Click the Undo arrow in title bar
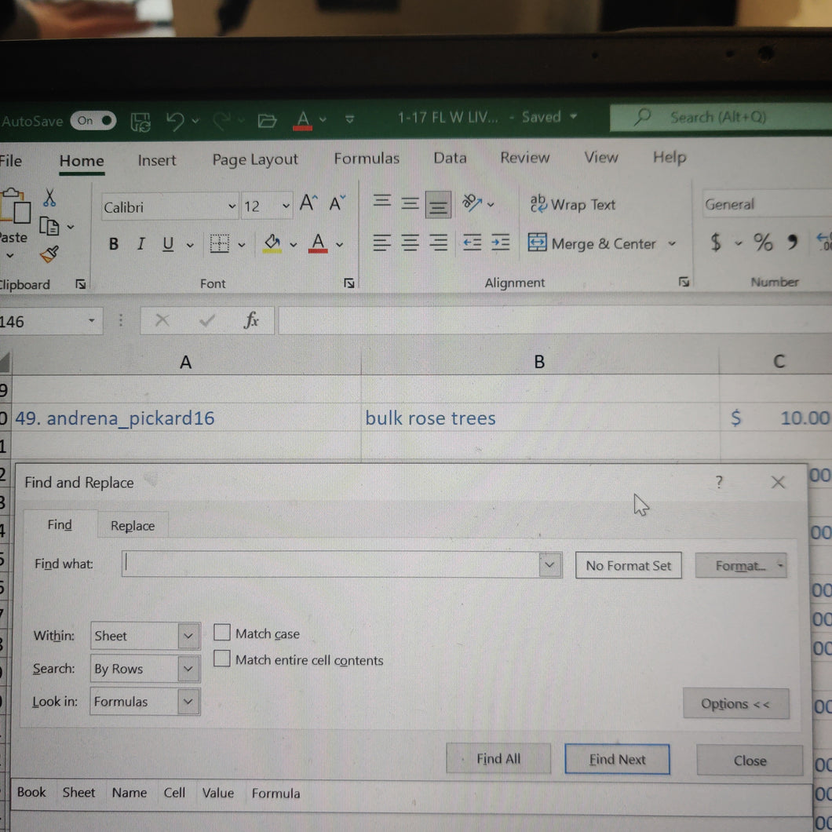Image resolution: width=832 pixels, height=832 pixels. [x=174, y=121]
